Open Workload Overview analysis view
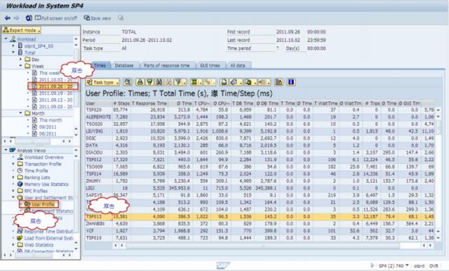Screen dimensions: 449x271 43,157
